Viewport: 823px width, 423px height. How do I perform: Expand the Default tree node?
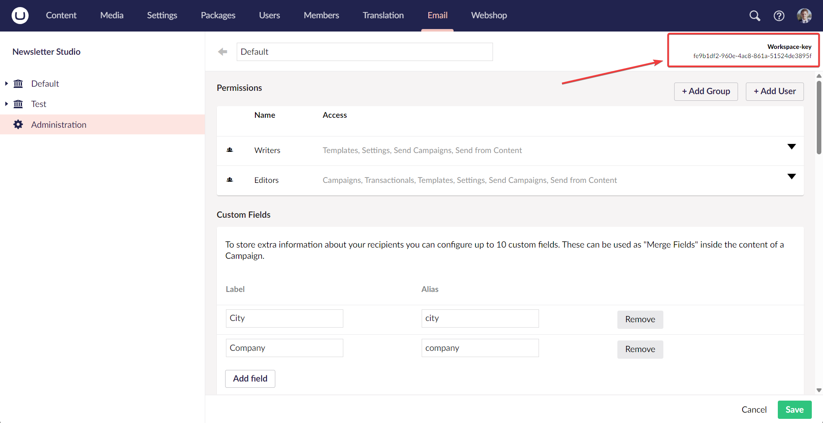pyautogui.click(x=6, y=83)
